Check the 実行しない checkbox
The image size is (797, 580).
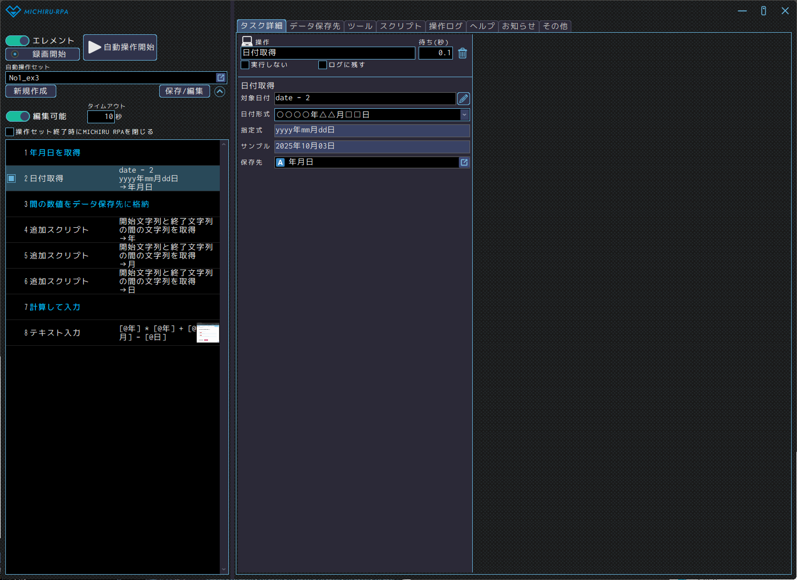pyautogui.click(x=245, y=65)
